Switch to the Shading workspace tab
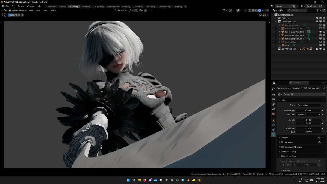The image size is (327, 184). coord(126,7)
